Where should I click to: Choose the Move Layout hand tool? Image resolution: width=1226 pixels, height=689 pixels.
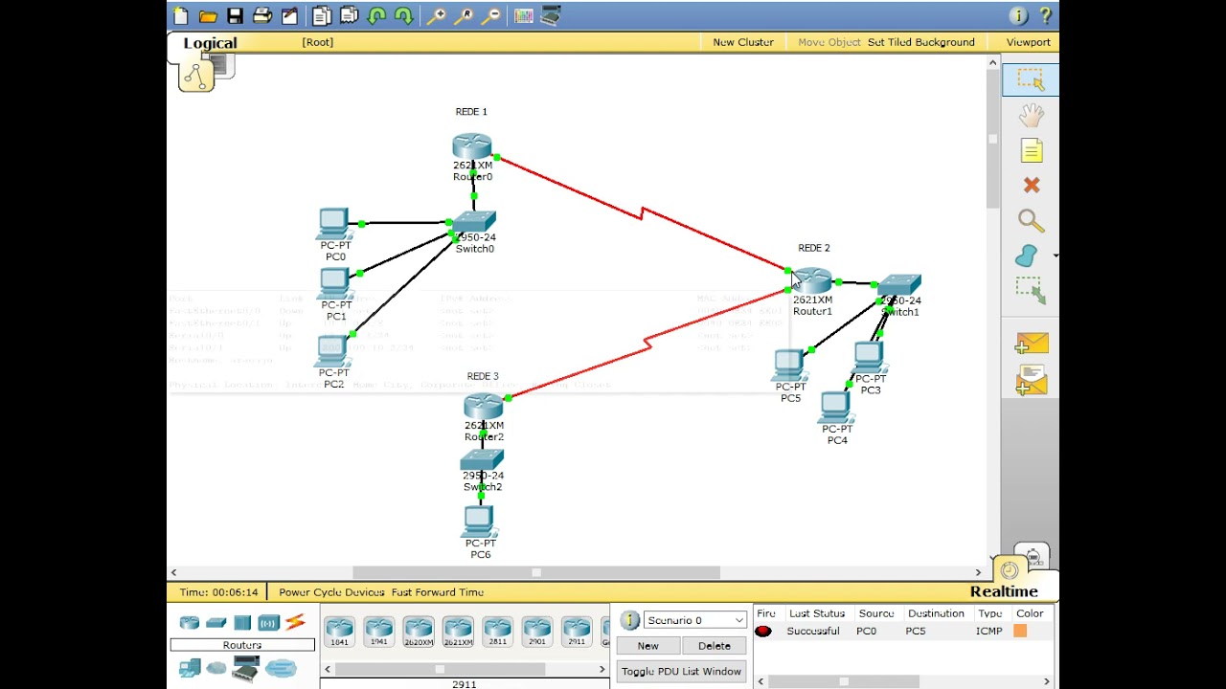pos(1031,116)
